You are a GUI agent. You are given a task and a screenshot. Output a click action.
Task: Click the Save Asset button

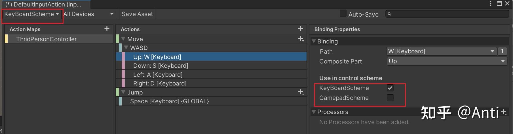pyautogui.click(x=137, y=14)
